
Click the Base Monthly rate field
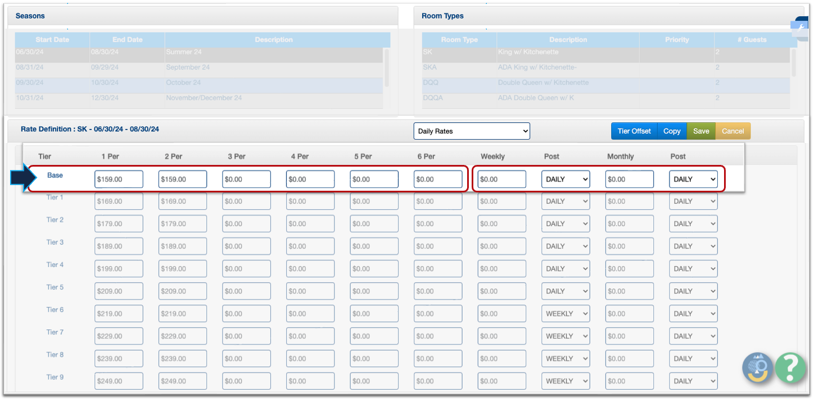(629, 180)
